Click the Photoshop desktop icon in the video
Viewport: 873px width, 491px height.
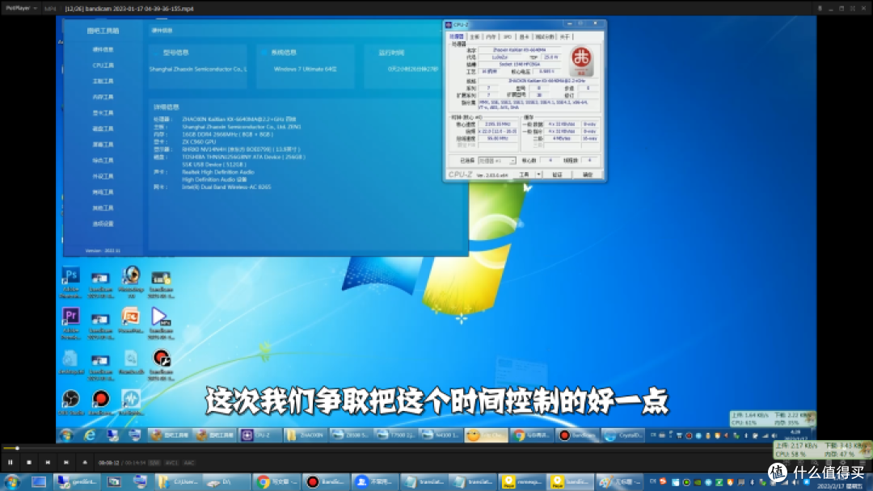70,283
